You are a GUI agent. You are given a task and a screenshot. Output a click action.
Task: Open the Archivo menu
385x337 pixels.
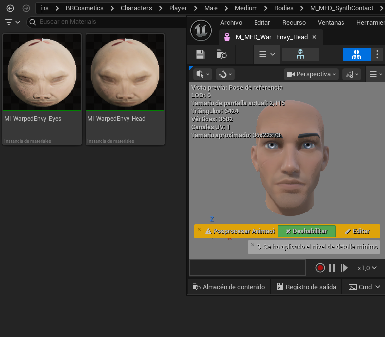(x=231, y=23)
